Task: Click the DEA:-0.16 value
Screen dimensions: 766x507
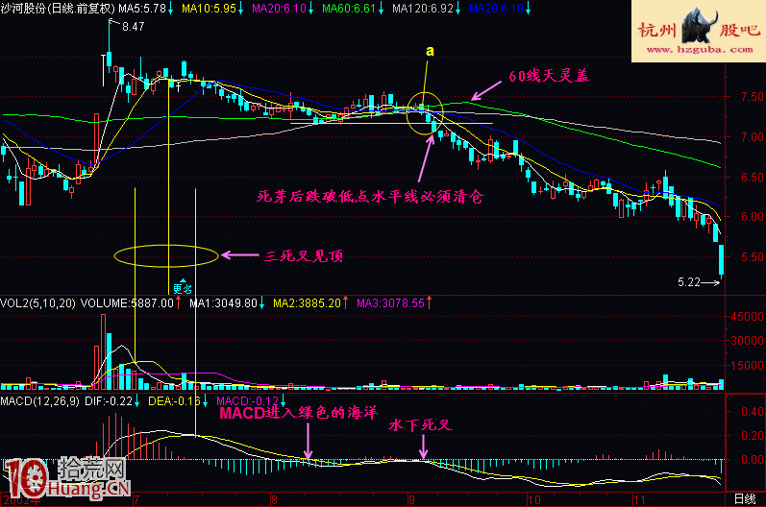Action: click(174, 401)
